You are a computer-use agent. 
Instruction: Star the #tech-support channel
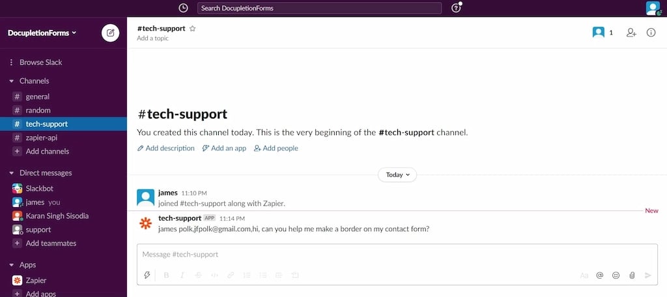pos(193,29)
